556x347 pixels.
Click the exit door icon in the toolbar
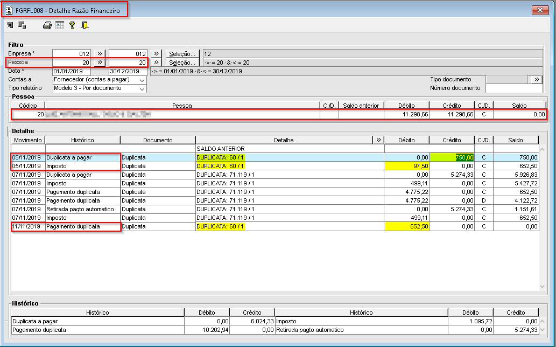point(85,25)
